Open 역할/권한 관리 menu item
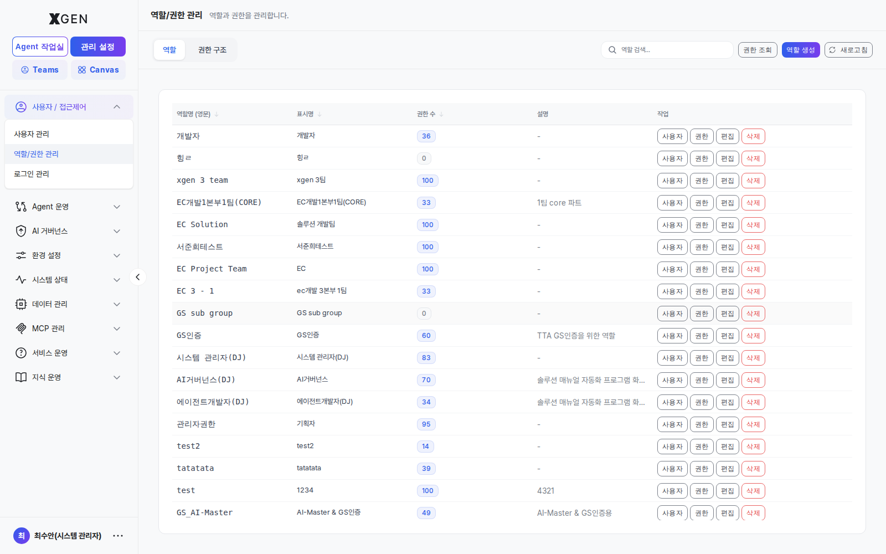The image size is (886, 554). pos(69,154)
